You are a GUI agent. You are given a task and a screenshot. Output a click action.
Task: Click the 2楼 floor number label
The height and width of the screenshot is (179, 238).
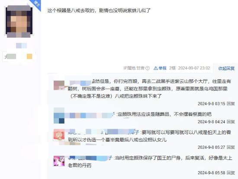pyautogui.click(x=172, y=68)
